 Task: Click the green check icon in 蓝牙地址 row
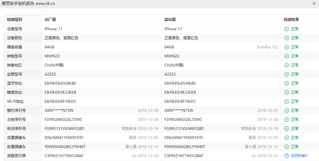click(286, 83)
